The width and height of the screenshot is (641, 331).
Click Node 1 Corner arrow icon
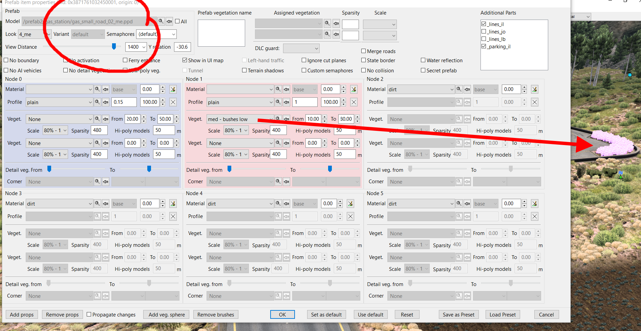click(x=286, y=182)
